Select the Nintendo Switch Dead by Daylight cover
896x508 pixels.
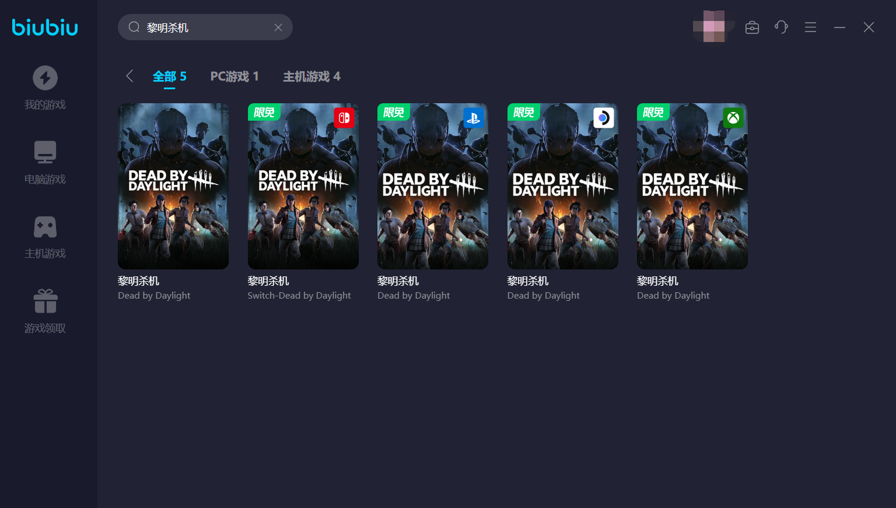point(303,186)
